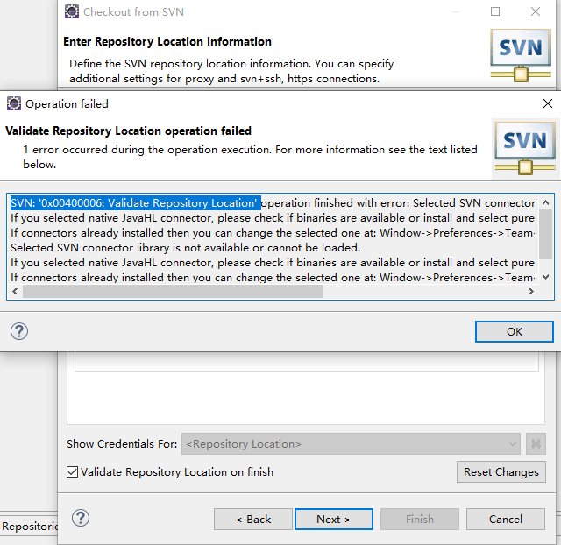Image resolution: width=561 pixels, height=545 pixels.
Task: Click line 'Selected SVN connector library is not available'
Action: (185, 247)
